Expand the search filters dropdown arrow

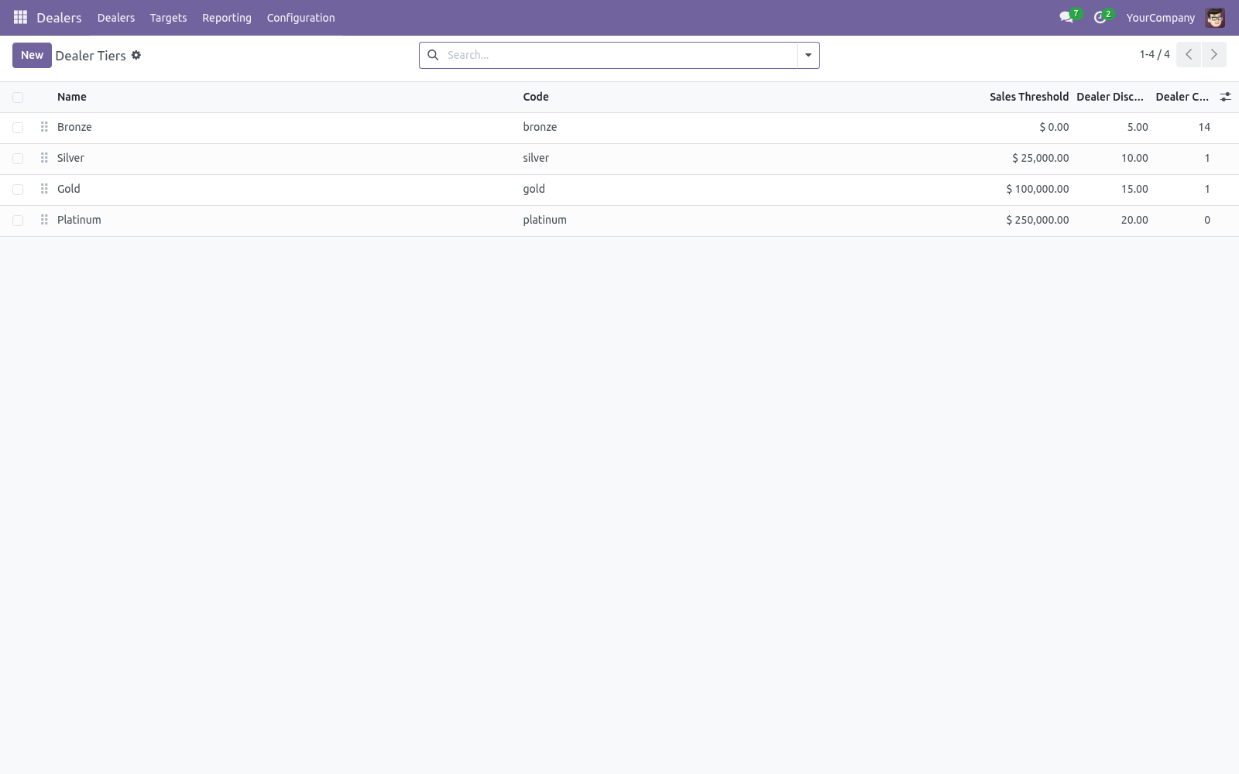pos(808,55)
